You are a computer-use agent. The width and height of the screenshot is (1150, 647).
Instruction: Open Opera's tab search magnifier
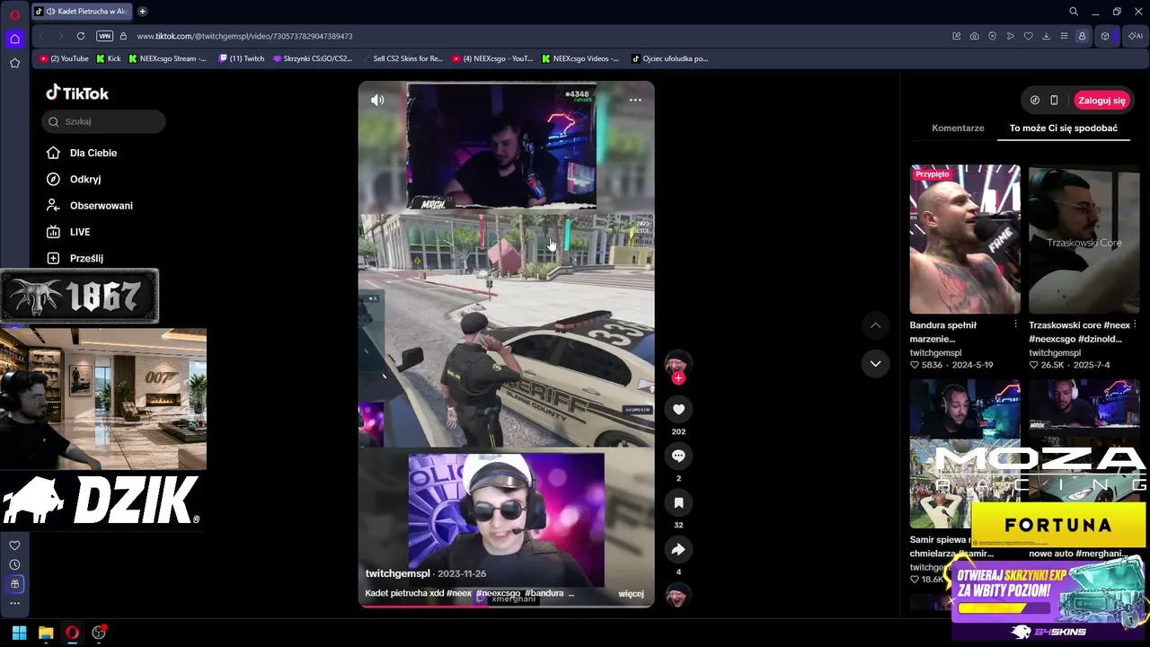click(x=1074, y=12)
